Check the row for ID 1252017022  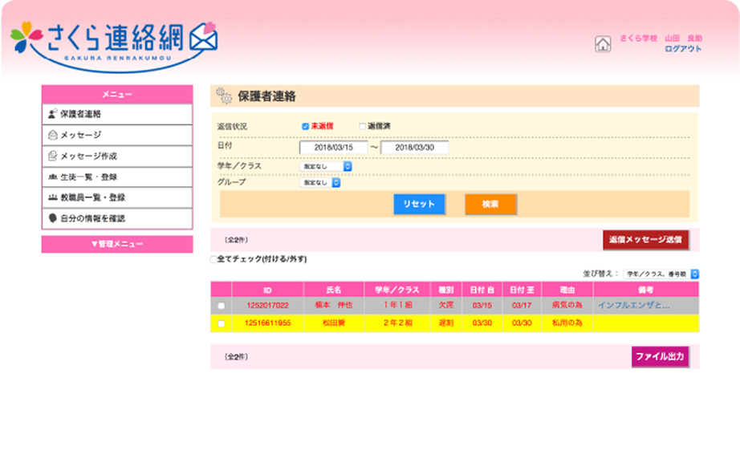[x=222, y=306]
